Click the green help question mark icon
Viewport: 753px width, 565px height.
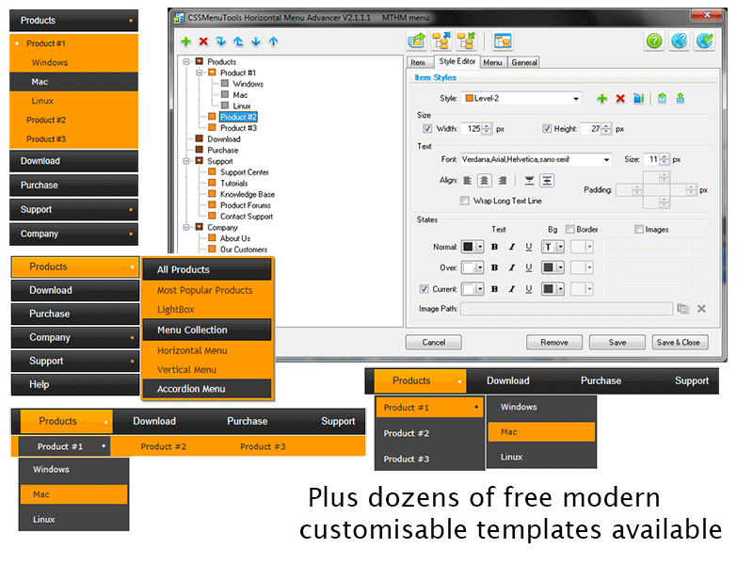tap(655, 40)
